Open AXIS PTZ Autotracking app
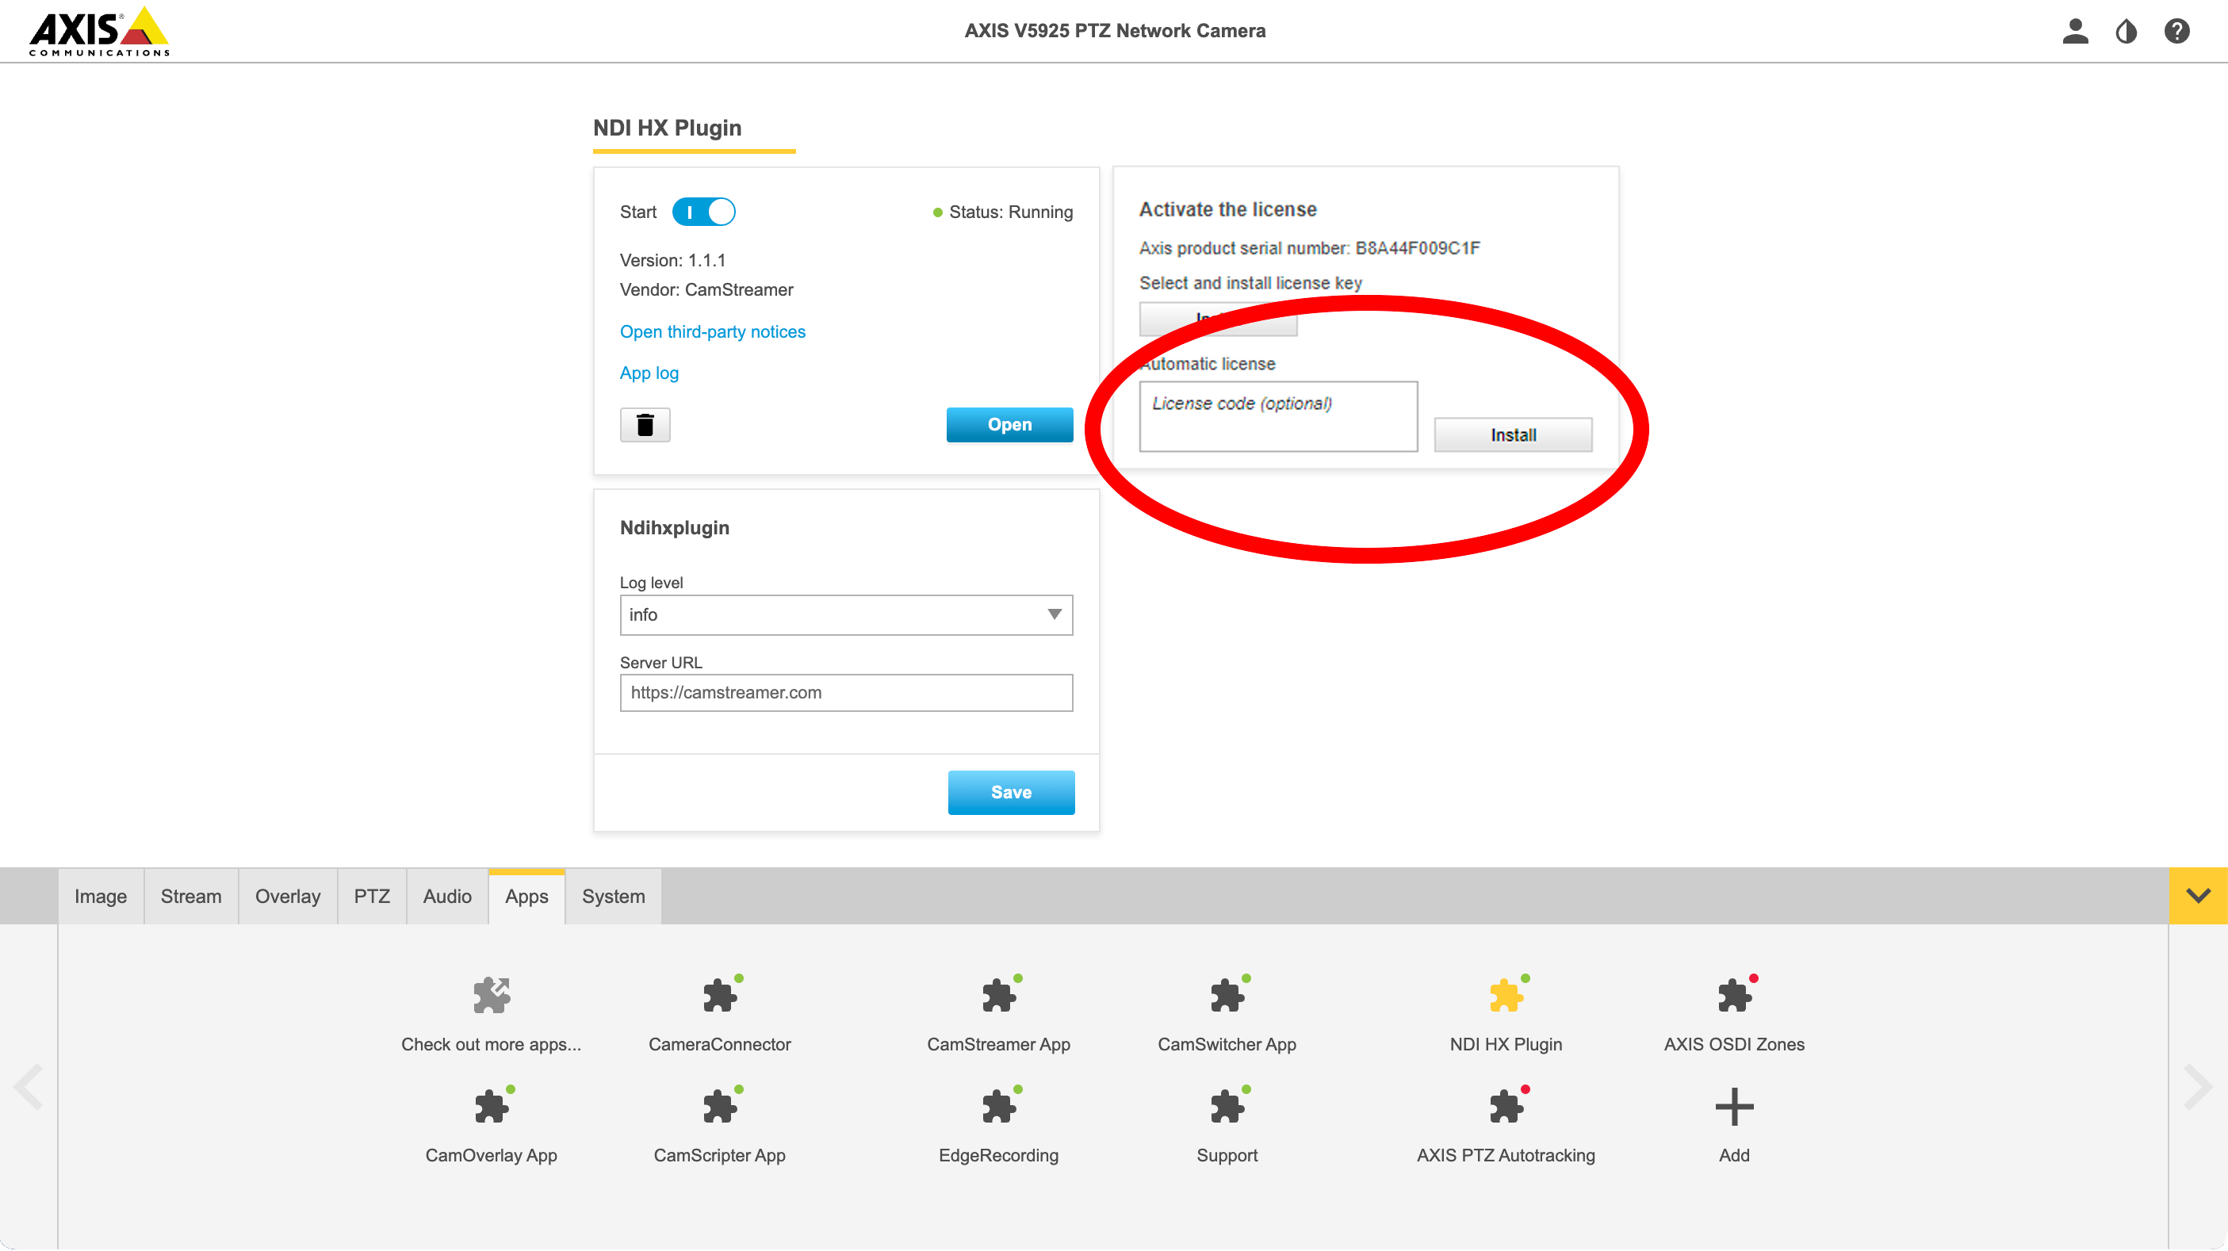The image size is (2228, 1251). pyautogui.click(x=1505, y=1108)
